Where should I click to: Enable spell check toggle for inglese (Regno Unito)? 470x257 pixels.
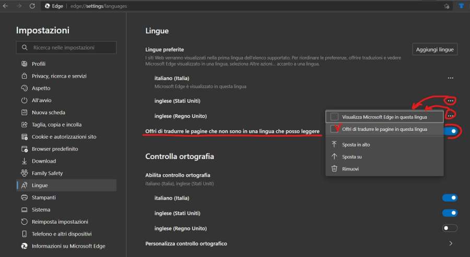pos(450,228)
